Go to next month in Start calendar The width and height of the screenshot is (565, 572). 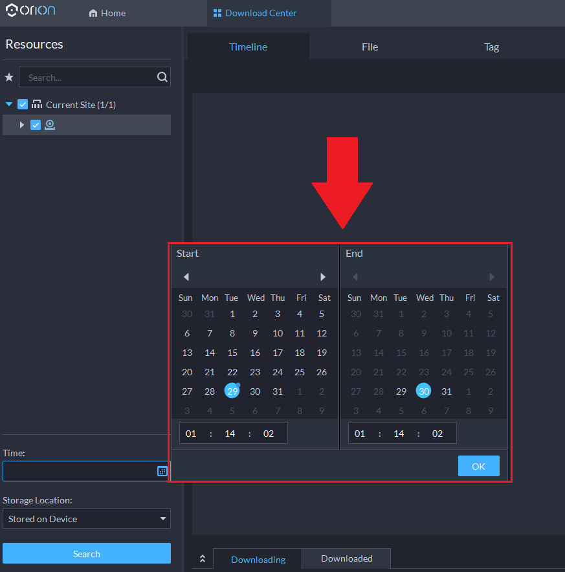[x=323, y=277]
